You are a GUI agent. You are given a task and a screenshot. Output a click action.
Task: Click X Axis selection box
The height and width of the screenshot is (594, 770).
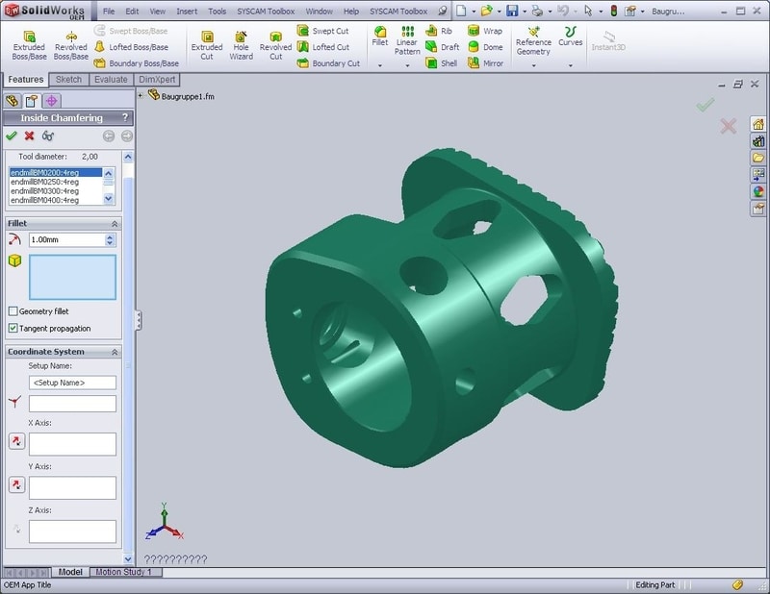73,444
